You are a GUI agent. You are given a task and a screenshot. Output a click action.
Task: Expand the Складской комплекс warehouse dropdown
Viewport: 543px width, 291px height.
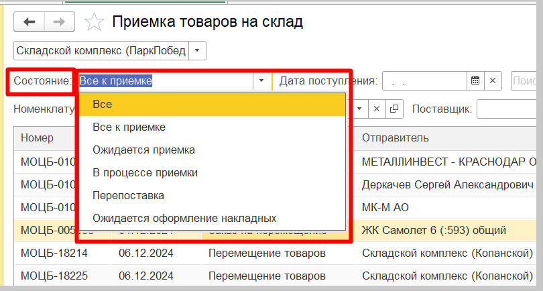(x=197, y=51)
